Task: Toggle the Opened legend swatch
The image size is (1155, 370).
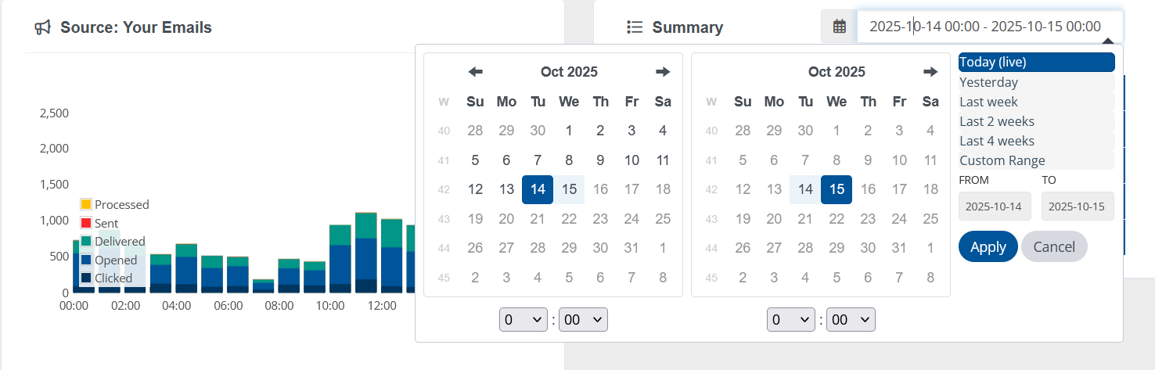Action: [x=87, y=260]
